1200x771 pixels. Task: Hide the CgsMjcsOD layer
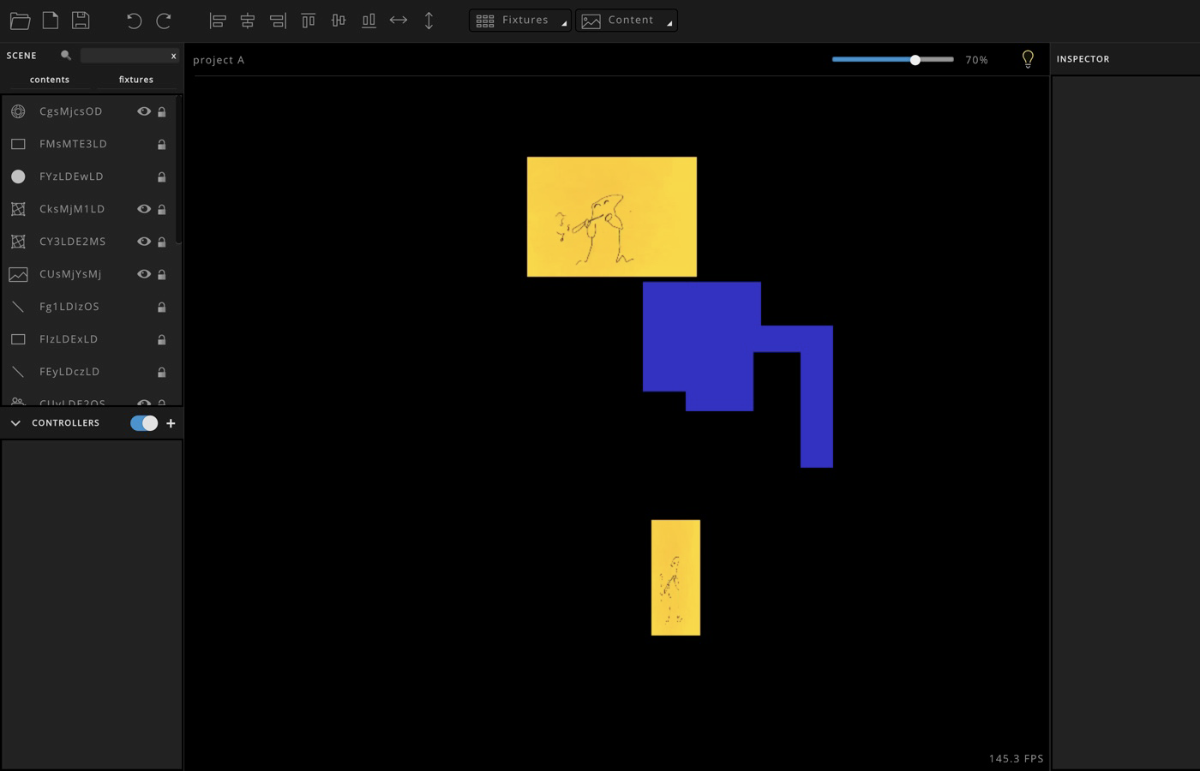tap(144, 111)
